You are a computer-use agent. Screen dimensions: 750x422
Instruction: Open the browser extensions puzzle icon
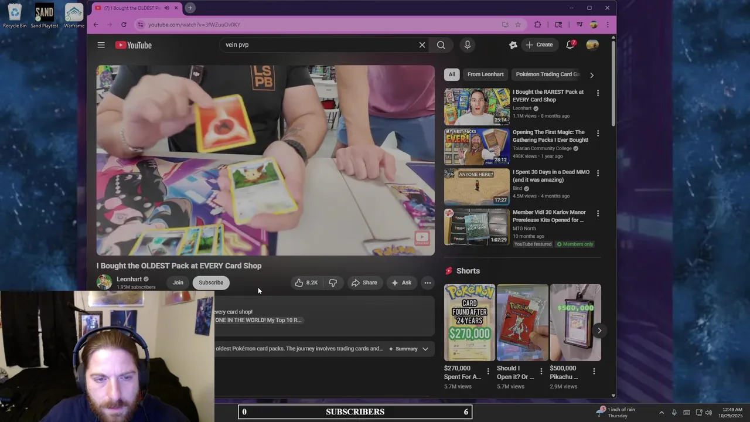pyautogui.click(x=537, y=25)
